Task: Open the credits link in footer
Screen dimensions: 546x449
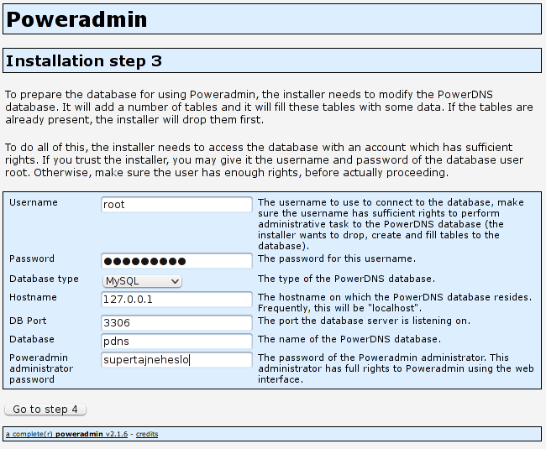Action: coord(147,434)
